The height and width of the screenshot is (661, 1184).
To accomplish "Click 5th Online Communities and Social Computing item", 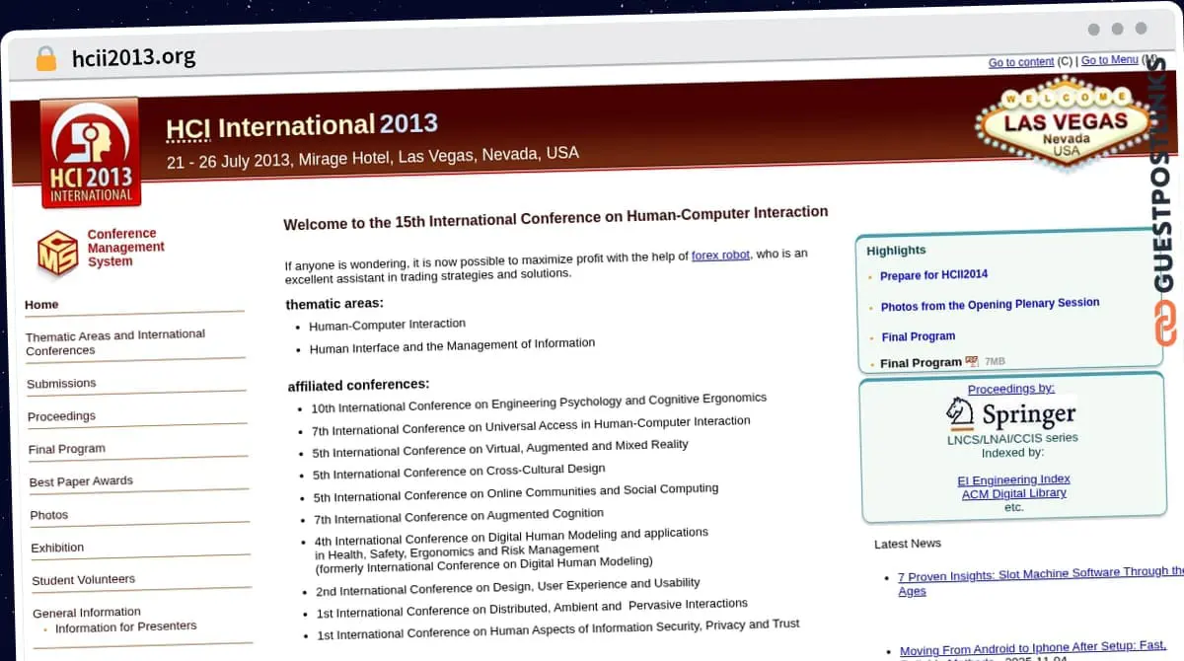I will [516, 493].
